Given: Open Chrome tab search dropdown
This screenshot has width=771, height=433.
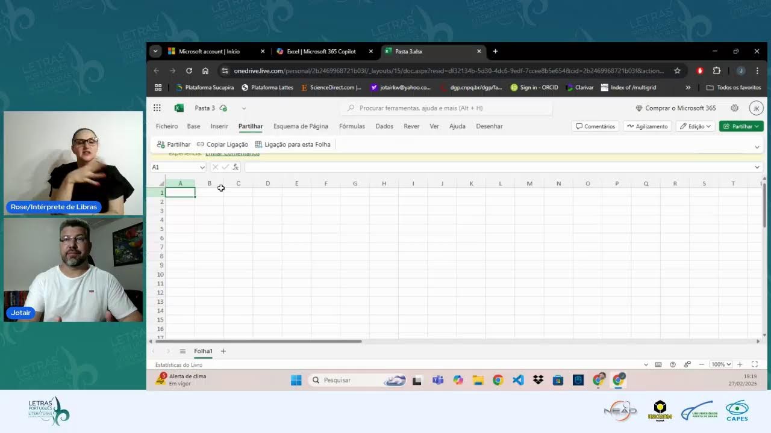Looking at the screenshot, I should click(x=155, y=51).
